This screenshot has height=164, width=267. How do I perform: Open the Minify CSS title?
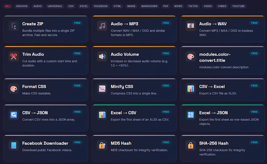tap(122, 86)
